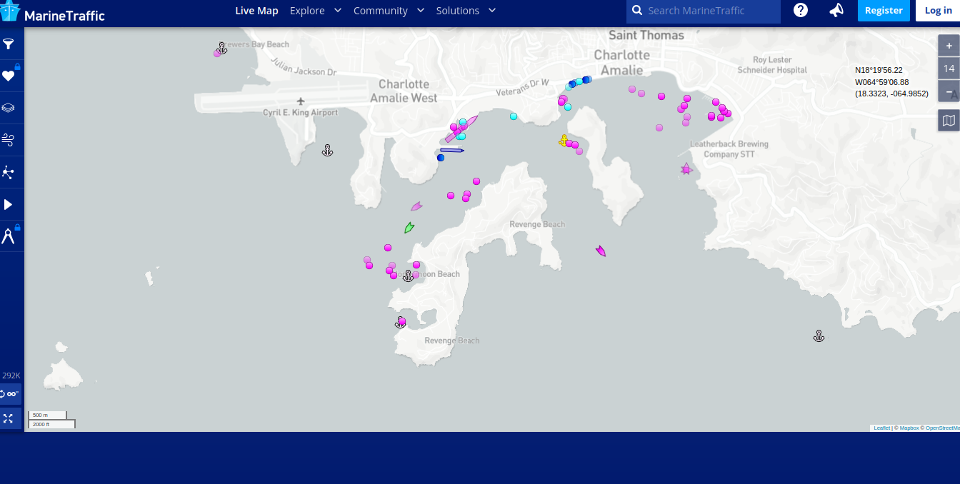Click the Roy Lester Schneider Hospital label
960x484 pixels.
coord(772,65)
